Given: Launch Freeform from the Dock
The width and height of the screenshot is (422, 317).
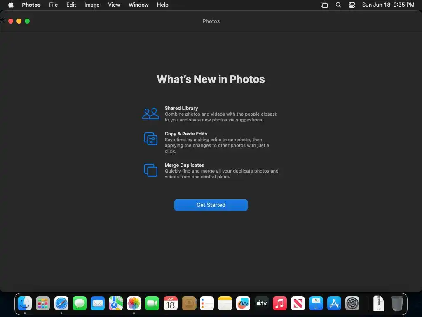Looking at the screenshot, I should 243,303.
